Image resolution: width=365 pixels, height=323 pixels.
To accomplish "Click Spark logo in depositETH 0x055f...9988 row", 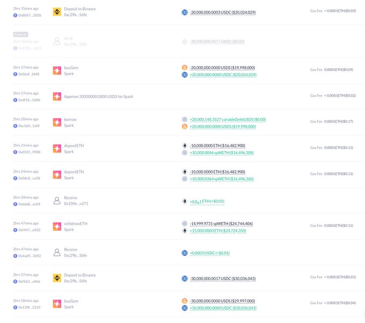I will click(x=57, y=149).
